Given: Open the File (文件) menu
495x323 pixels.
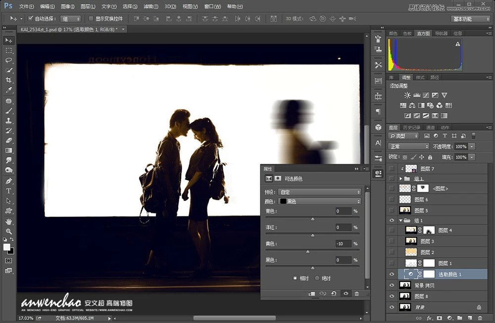Looking at the screenshot, I should [x=26, y=6].
